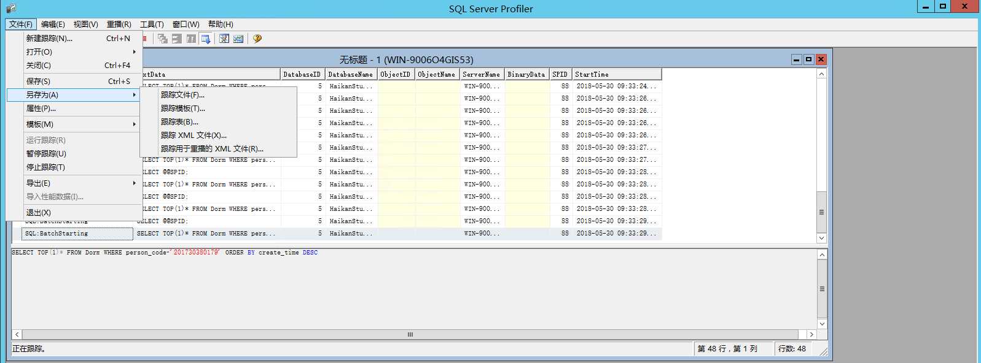This screenshot has height=363, width=981.
Task: Choose 跟踪用于重播的 XML 文件(R)...
Action: [219, 149]
